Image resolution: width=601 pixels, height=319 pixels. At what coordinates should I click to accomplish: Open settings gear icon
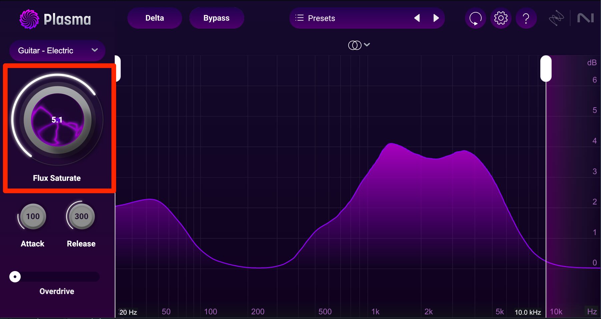point(501,18)
